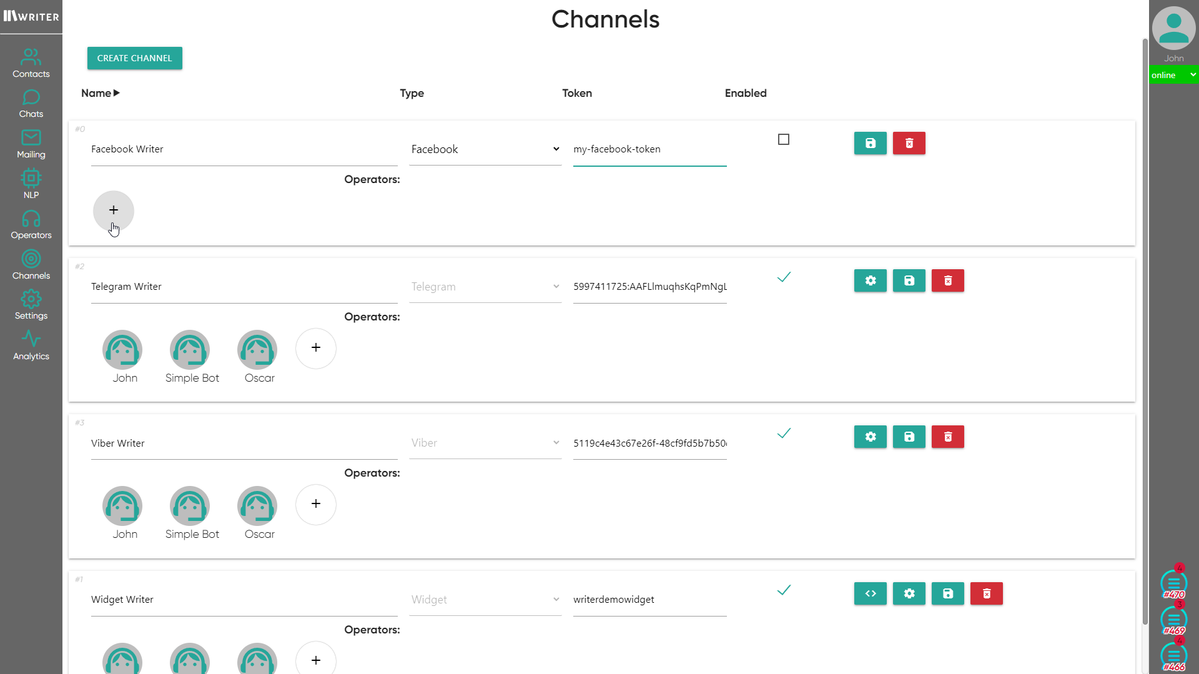Delete the Telegram Writer channel

point(948,280)
